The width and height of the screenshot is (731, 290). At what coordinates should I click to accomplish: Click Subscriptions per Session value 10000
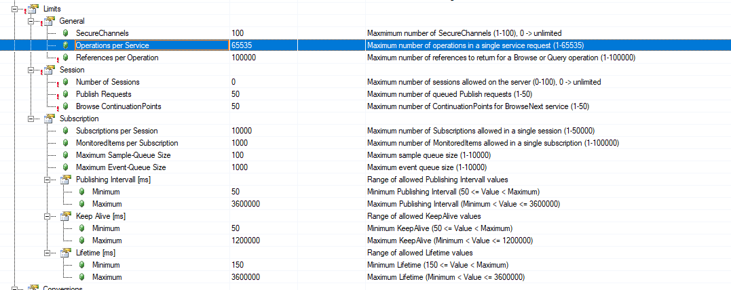coord(242,131)
